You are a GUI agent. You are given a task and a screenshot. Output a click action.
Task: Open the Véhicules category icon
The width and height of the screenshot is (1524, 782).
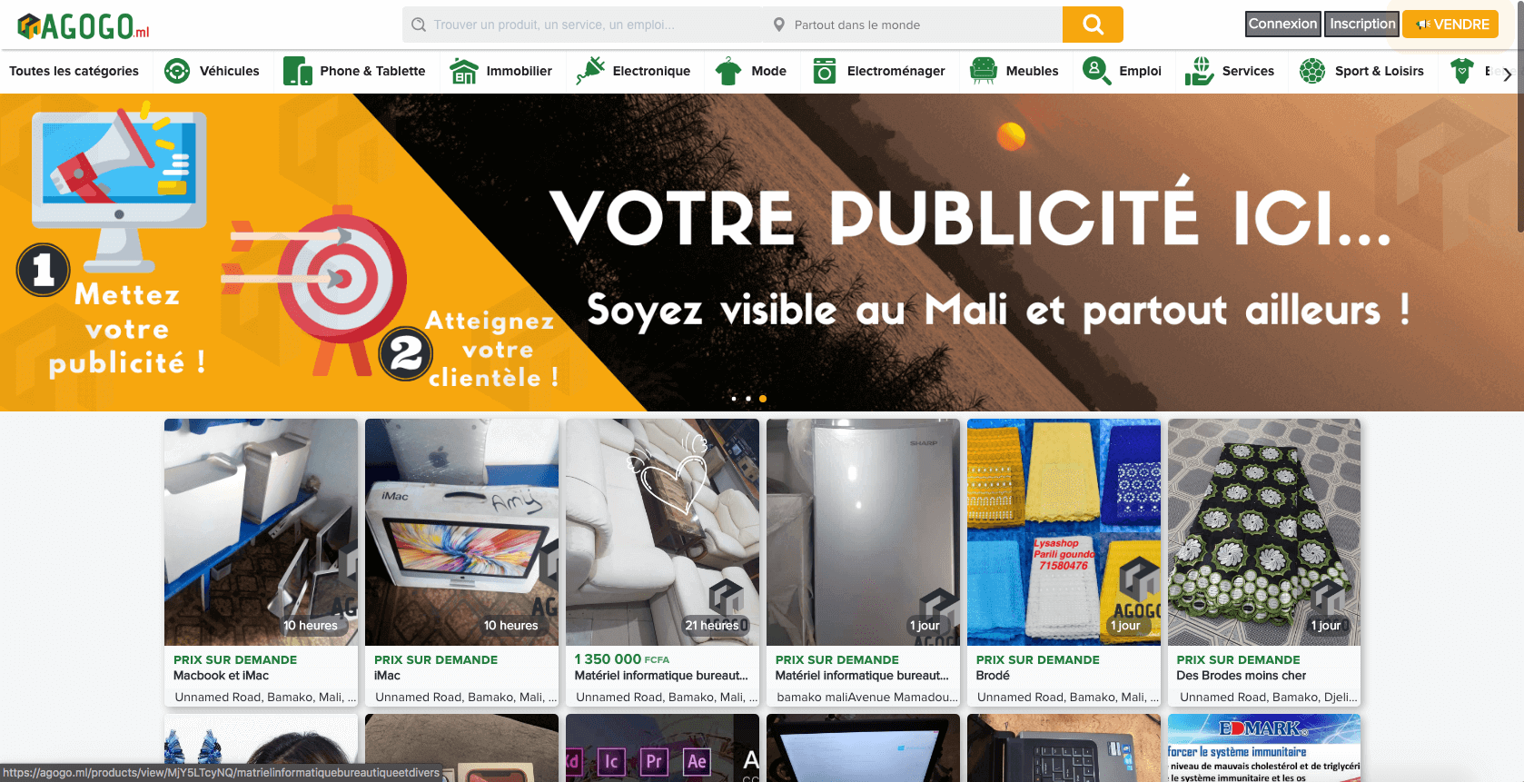[177, 71]
